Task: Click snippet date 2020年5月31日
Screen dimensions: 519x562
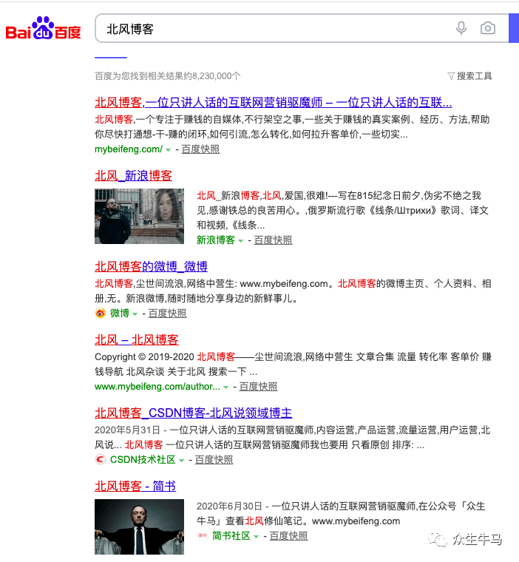Action: coord(127,430)
